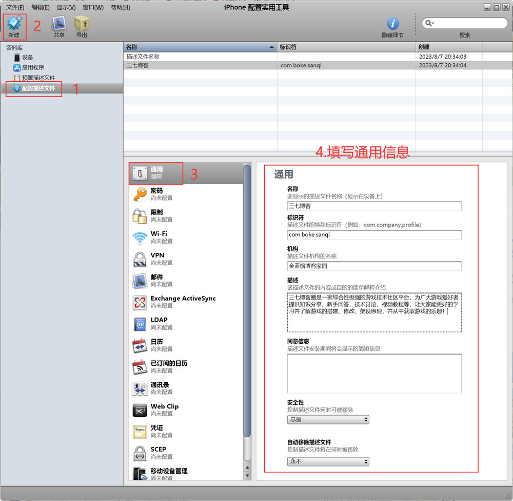Screen dimensions: 513x501
Task: Click the 标识符 input field com.boke.sanqi
Action: point(374,235)
